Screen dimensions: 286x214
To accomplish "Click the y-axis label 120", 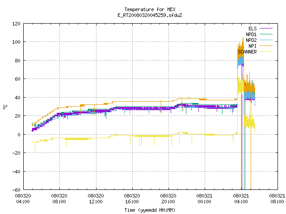I will coord(16,24).
